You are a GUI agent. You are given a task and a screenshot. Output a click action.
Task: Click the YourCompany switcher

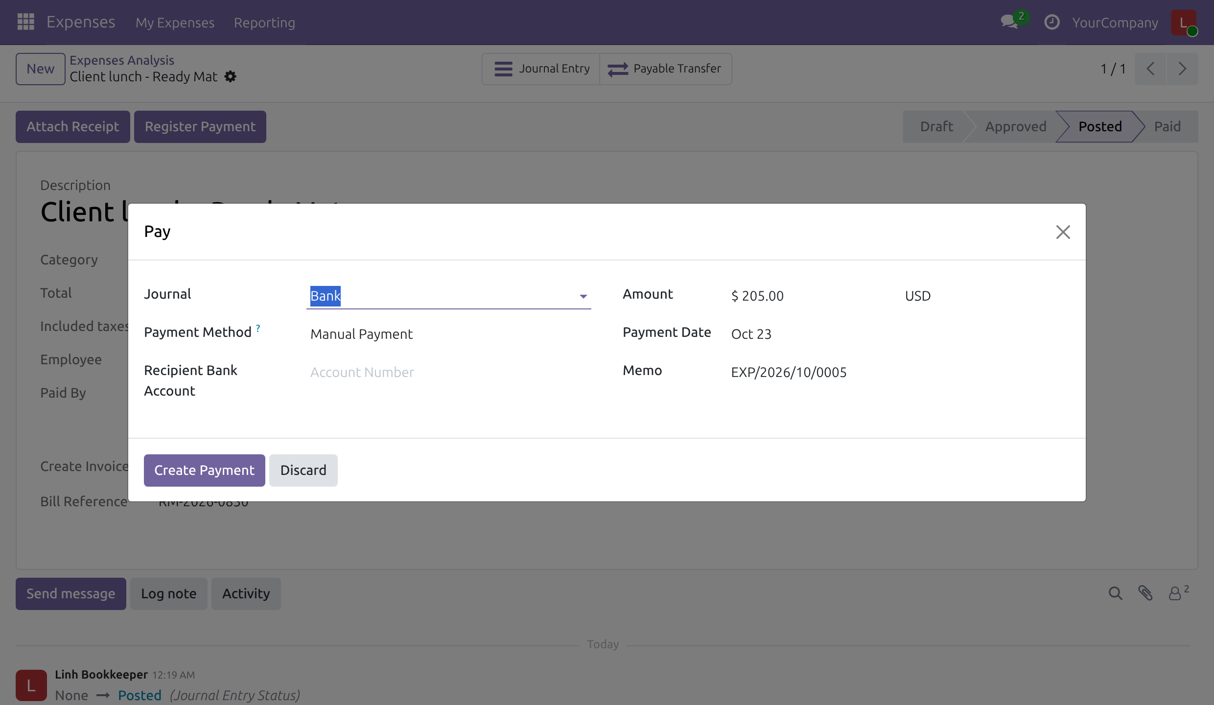pos(1115,23)
